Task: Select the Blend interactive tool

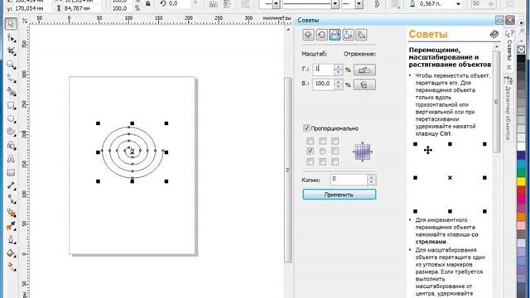Action: (11, 213)
